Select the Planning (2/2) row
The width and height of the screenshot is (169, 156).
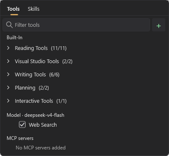[x=84, y=88]
